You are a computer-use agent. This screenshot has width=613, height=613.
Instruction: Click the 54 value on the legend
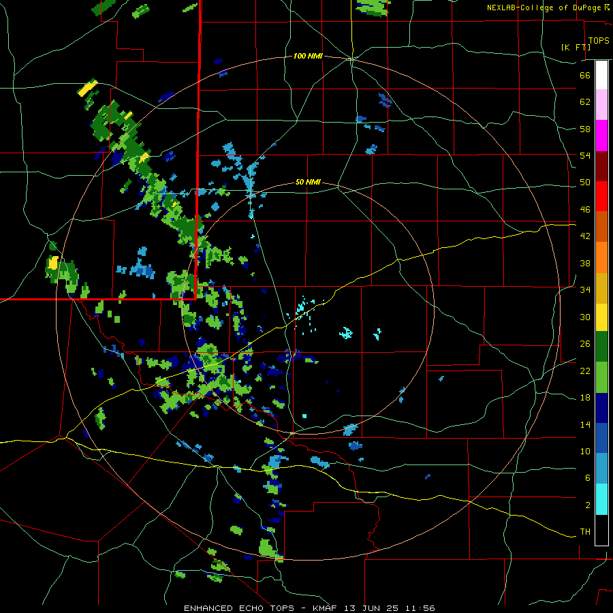[585, 155]
